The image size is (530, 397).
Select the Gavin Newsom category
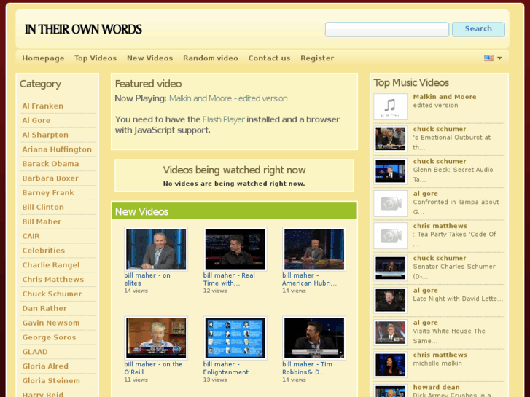[51, 323]
